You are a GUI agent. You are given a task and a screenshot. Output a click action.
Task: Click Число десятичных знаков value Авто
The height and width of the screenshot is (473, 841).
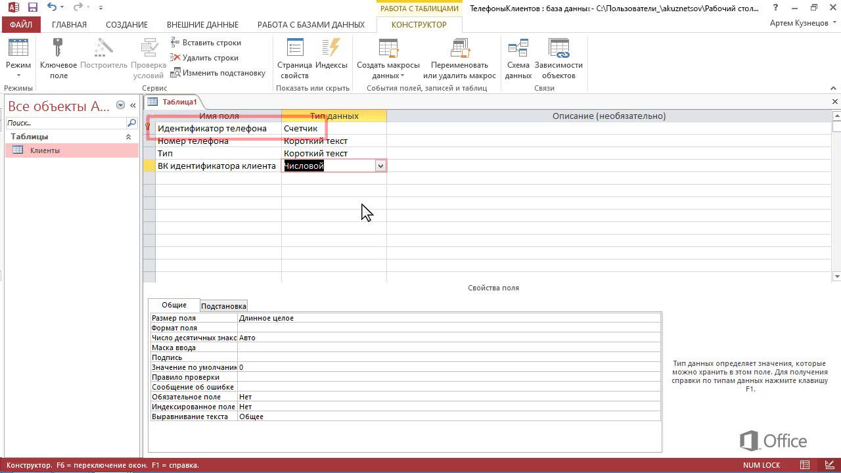[x=449, y=338]
